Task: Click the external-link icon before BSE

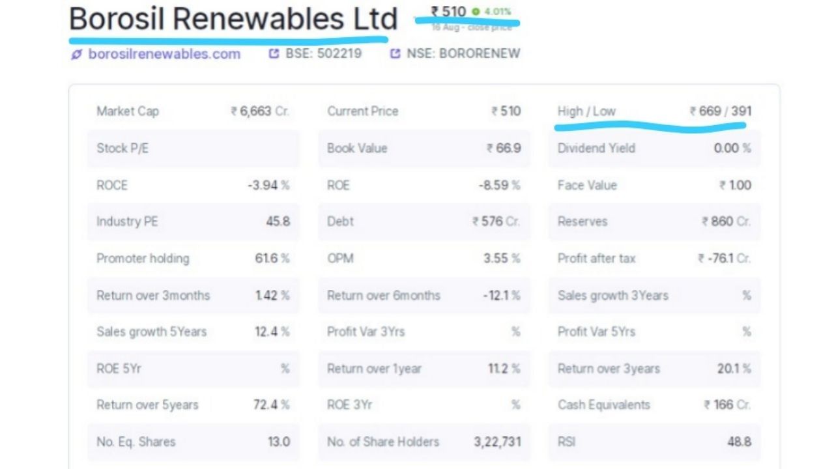Action: pos(274,54)
